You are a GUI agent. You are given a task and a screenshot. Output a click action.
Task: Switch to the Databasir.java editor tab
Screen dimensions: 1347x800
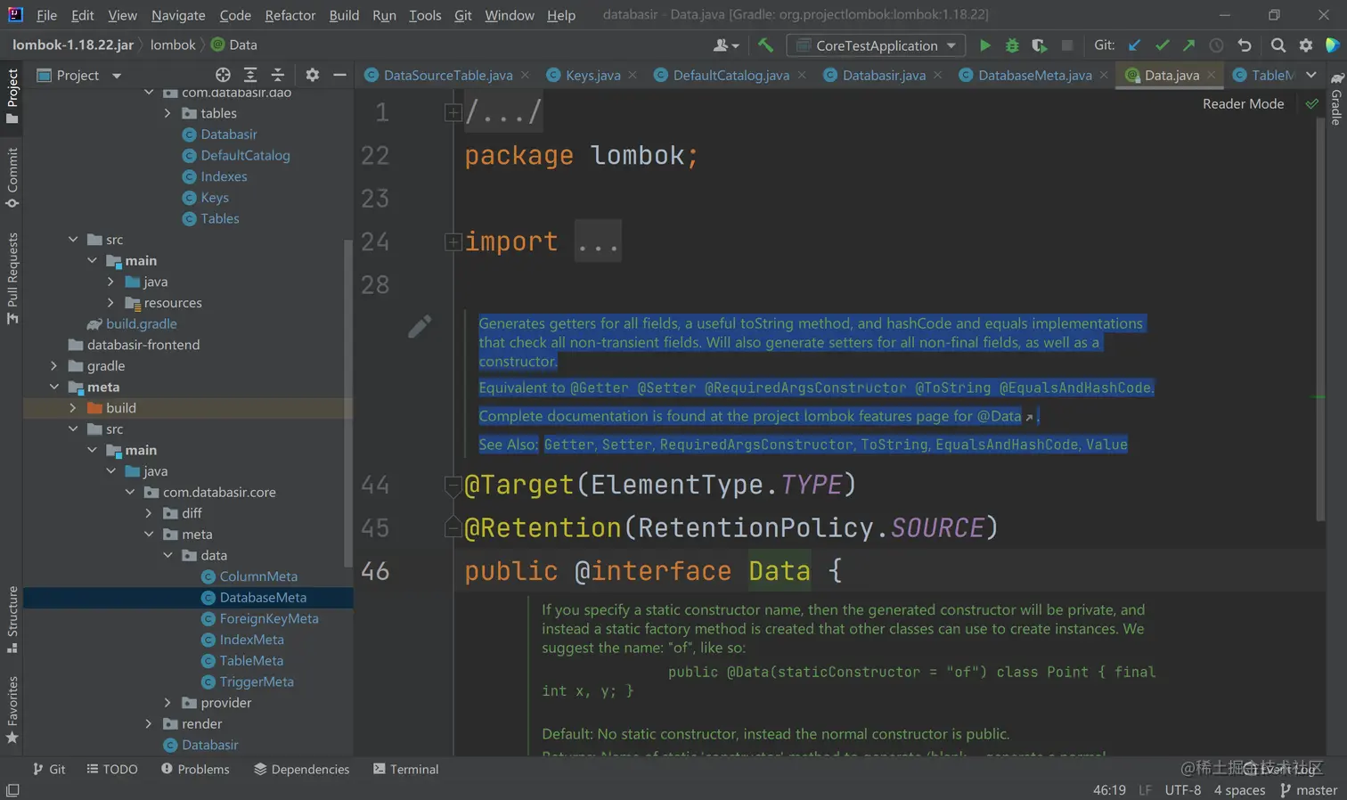click(x=883, y=76)
